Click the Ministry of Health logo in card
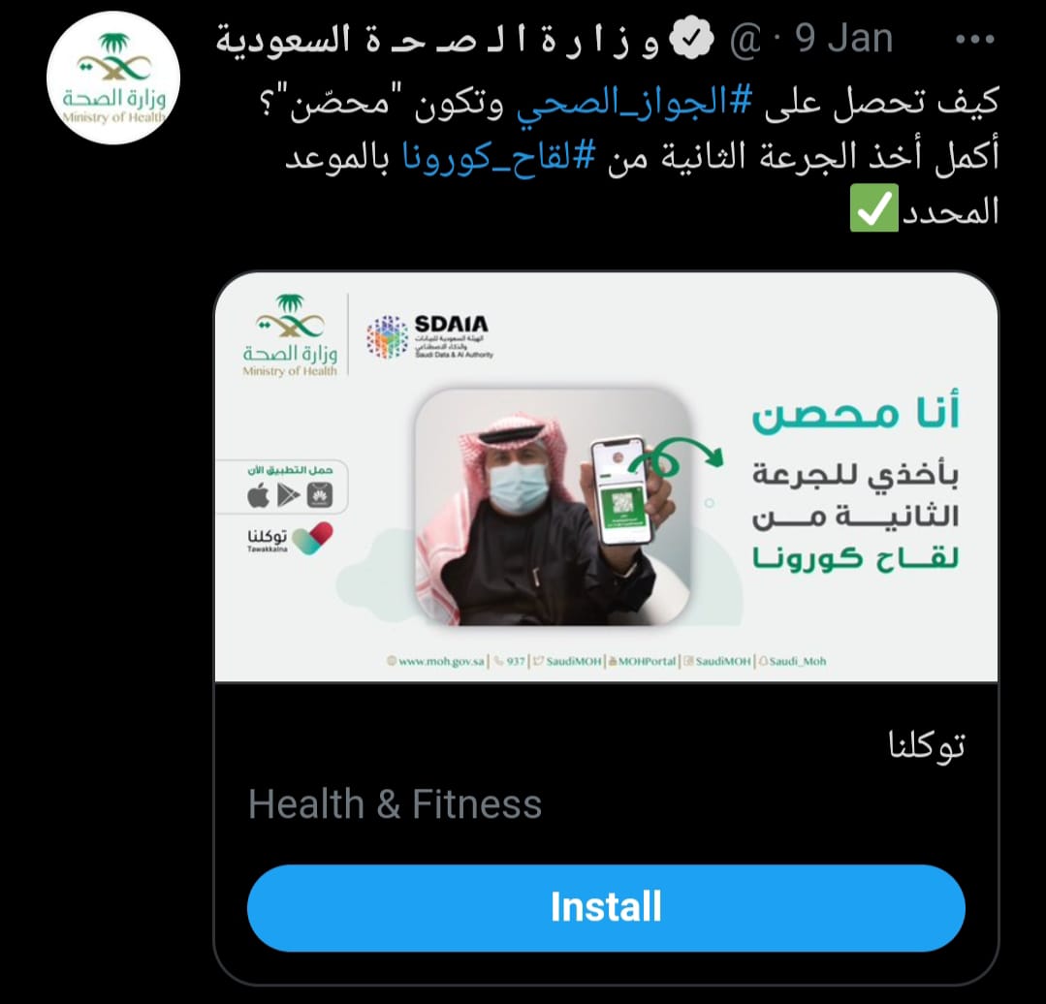1046x1004 pixels. point(290,336)
